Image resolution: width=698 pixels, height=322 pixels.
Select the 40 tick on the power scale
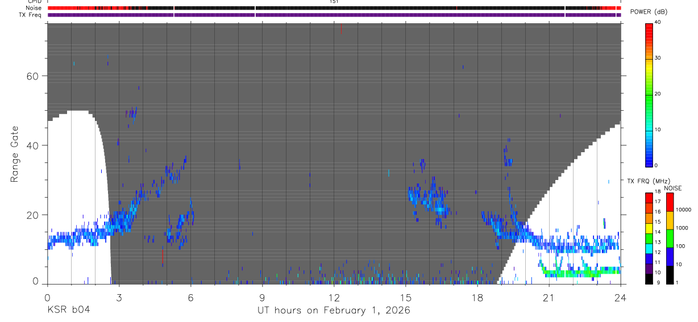pos(658,22)
